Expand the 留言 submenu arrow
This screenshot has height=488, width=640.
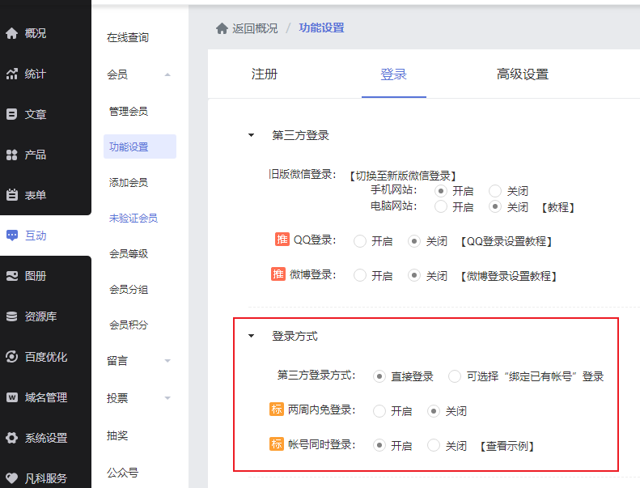click(x=167, y=361)
